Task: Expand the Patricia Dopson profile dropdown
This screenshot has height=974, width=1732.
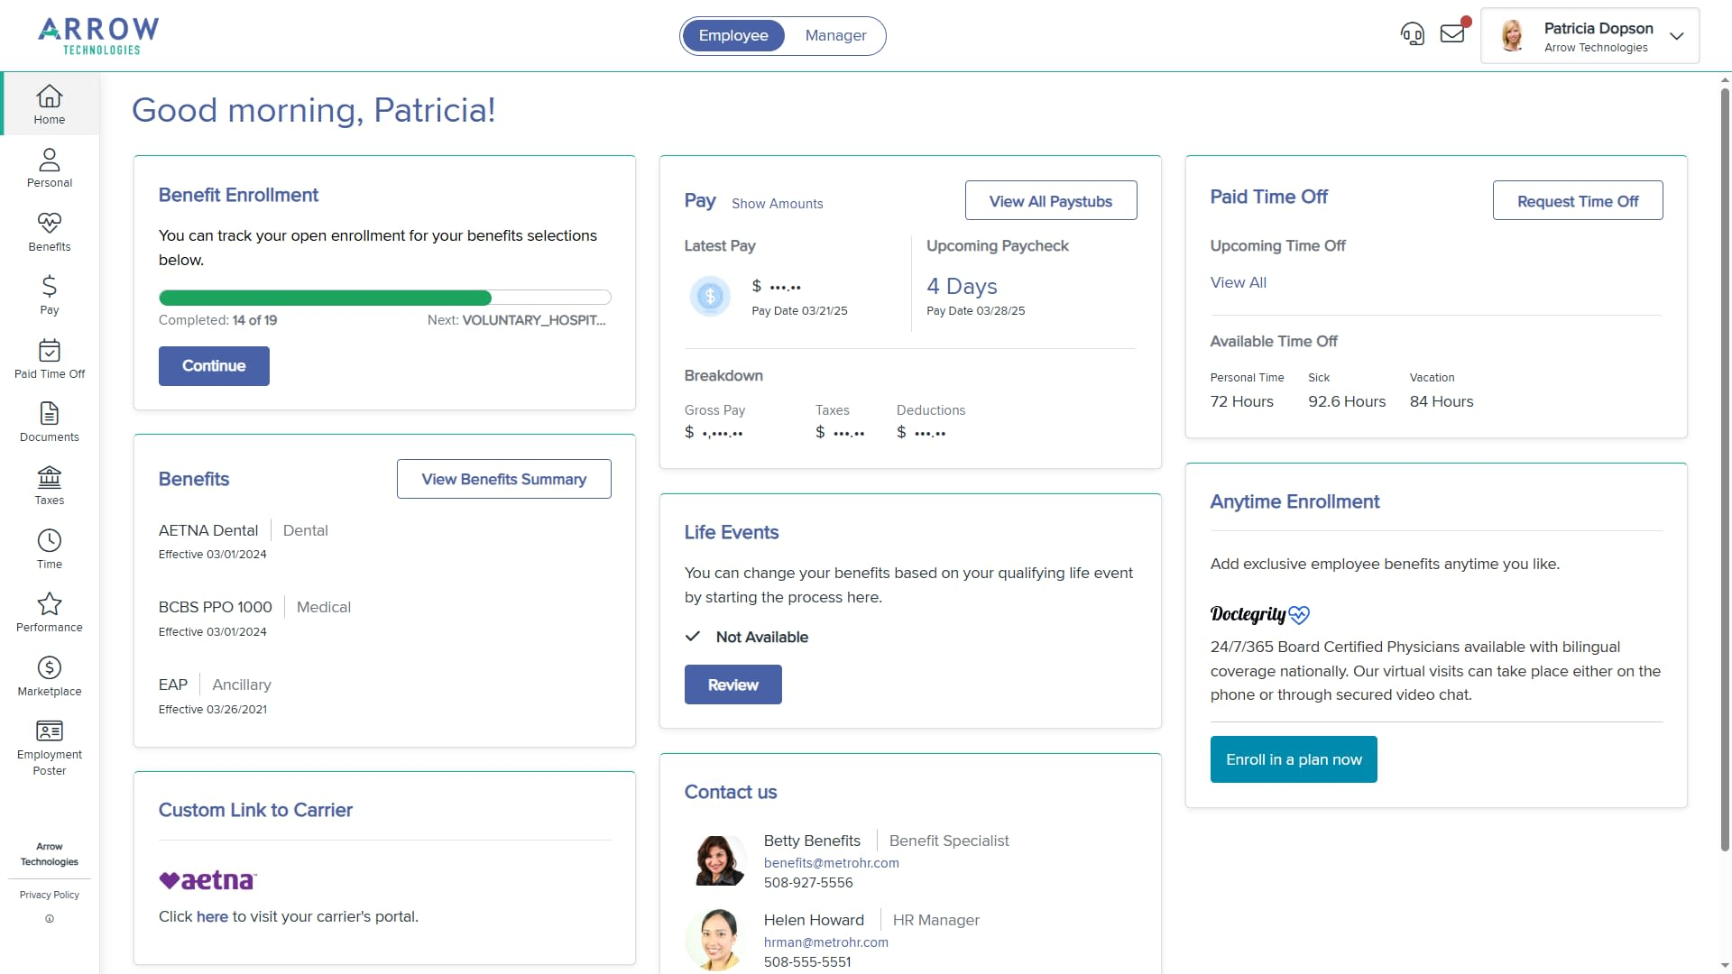Action: click(x=1676, y=36)
